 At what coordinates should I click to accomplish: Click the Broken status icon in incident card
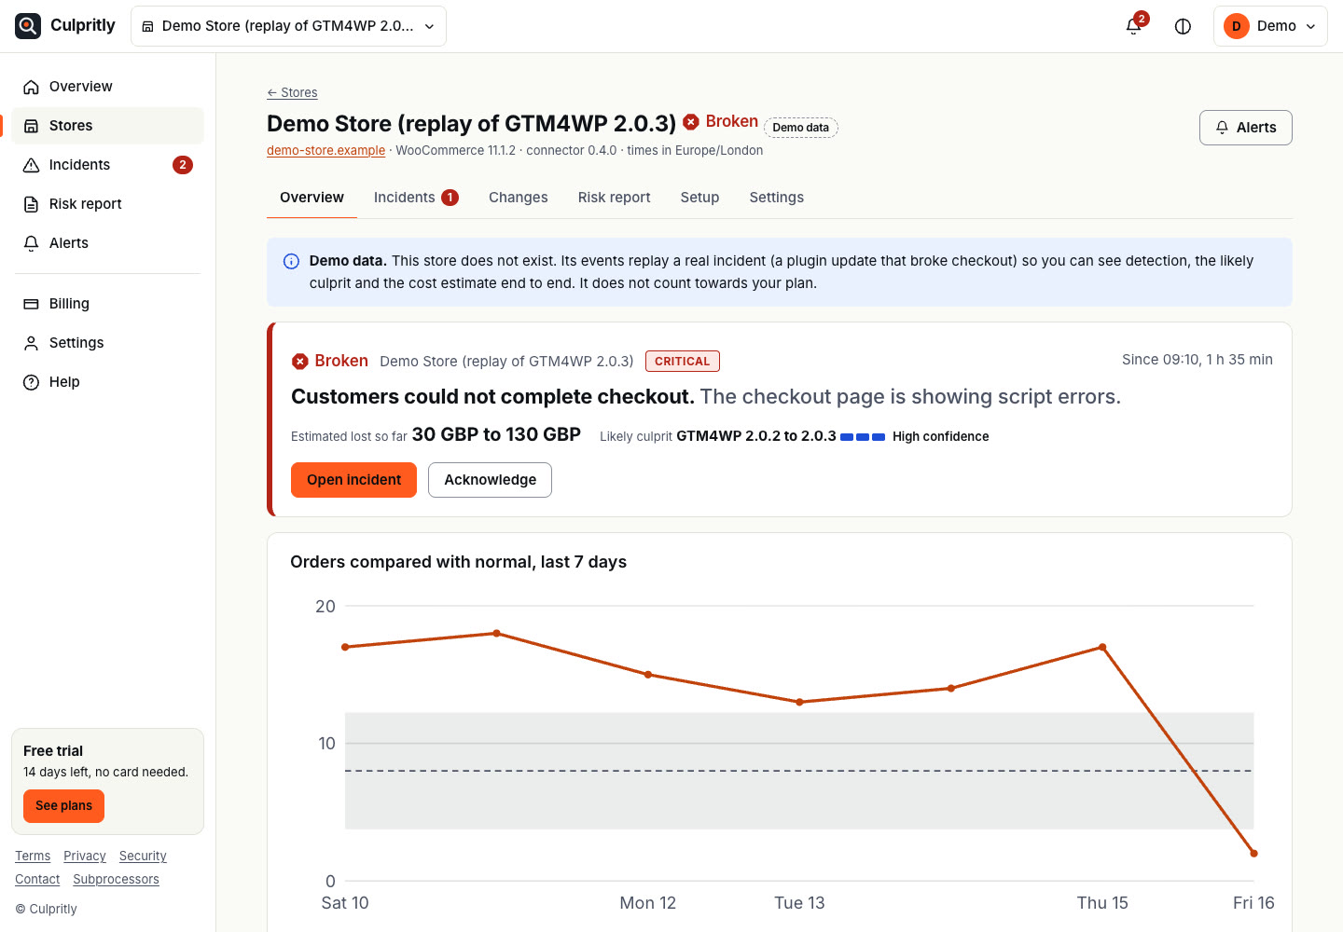(x=300, y=362)
